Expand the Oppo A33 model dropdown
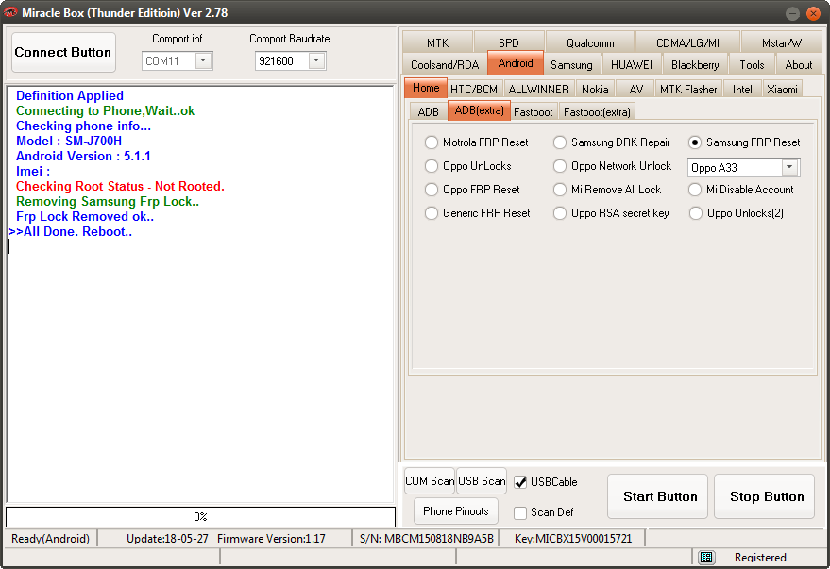 789,167
